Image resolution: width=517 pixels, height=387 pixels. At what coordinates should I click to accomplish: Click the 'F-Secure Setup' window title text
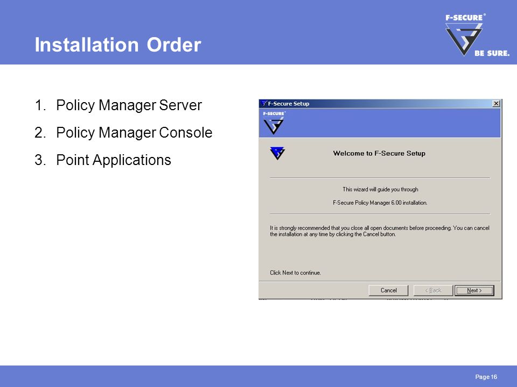coord(289,104)
